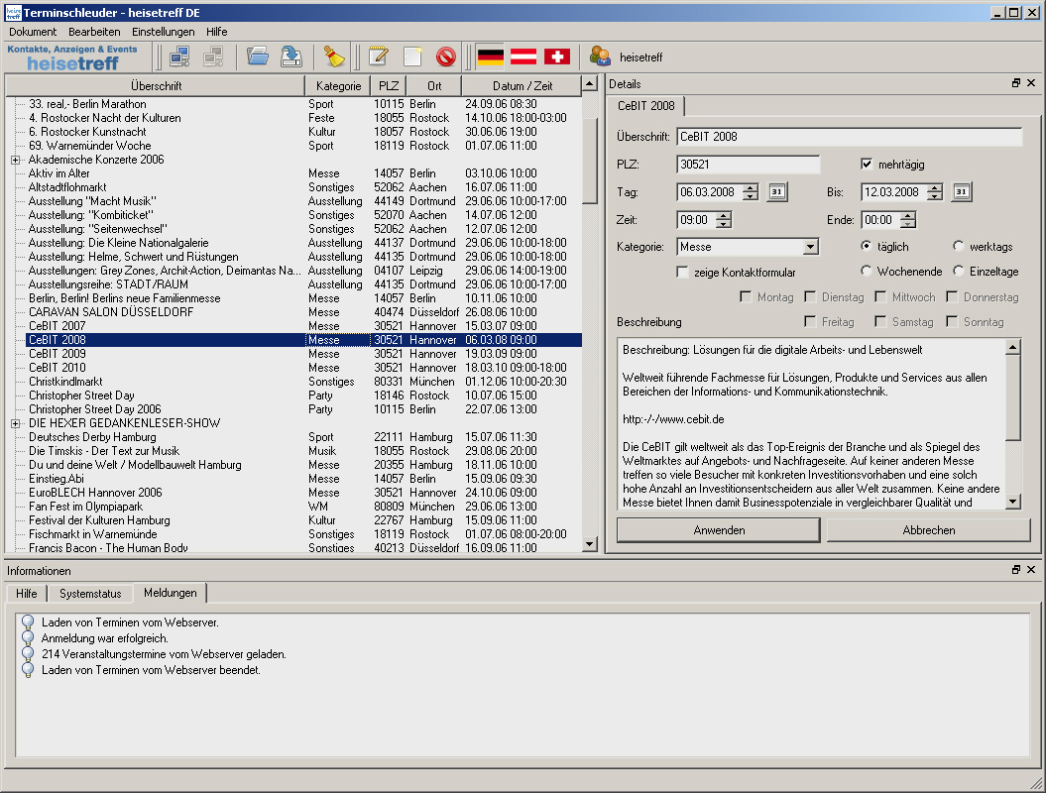The height and width of the screenshot is (793, 1046).
Task: Toggle the mehrtägig checkbox
Action: (867, 165)
